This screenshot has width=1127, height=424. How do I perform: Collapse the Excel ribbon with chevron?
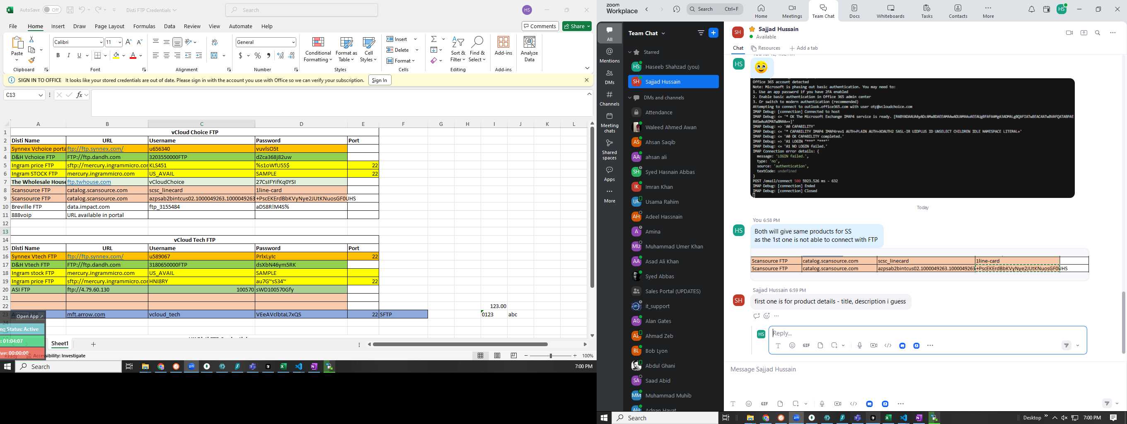click(587, 68)
